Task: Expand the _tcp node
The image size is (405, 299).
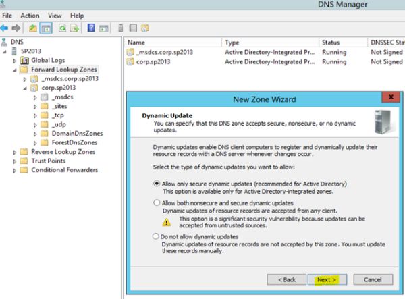Action: pos(35,116)
